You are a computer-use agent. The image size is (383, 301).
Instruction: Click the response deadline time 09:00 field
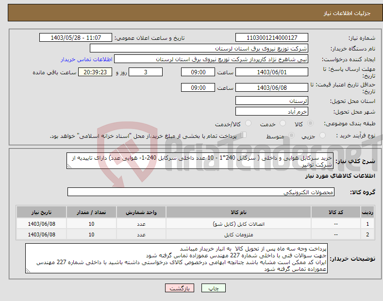point(198,72)
